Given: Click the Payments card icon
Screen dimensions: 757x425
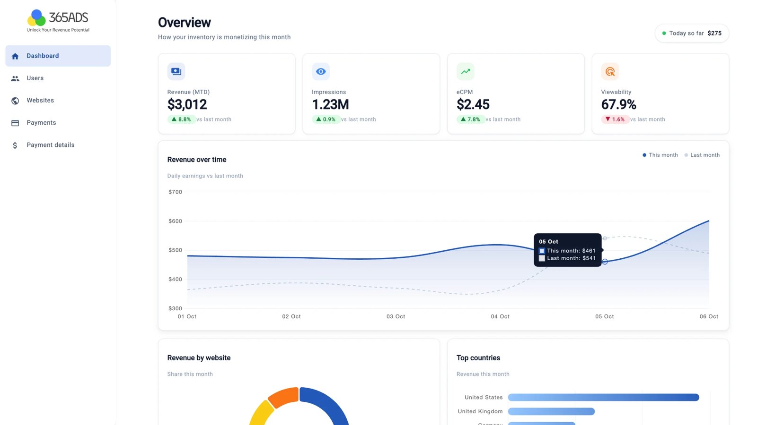Looking at the screenshot, I should [x=15, y=123].
